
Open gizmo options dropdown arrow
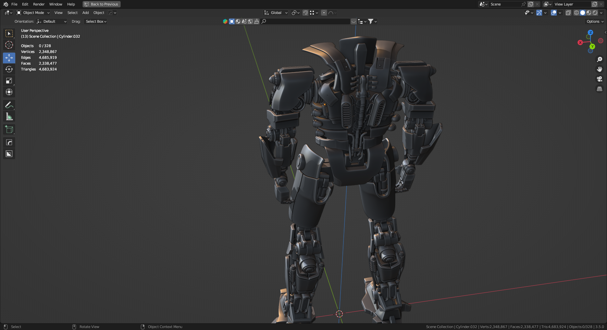(545, 13)
